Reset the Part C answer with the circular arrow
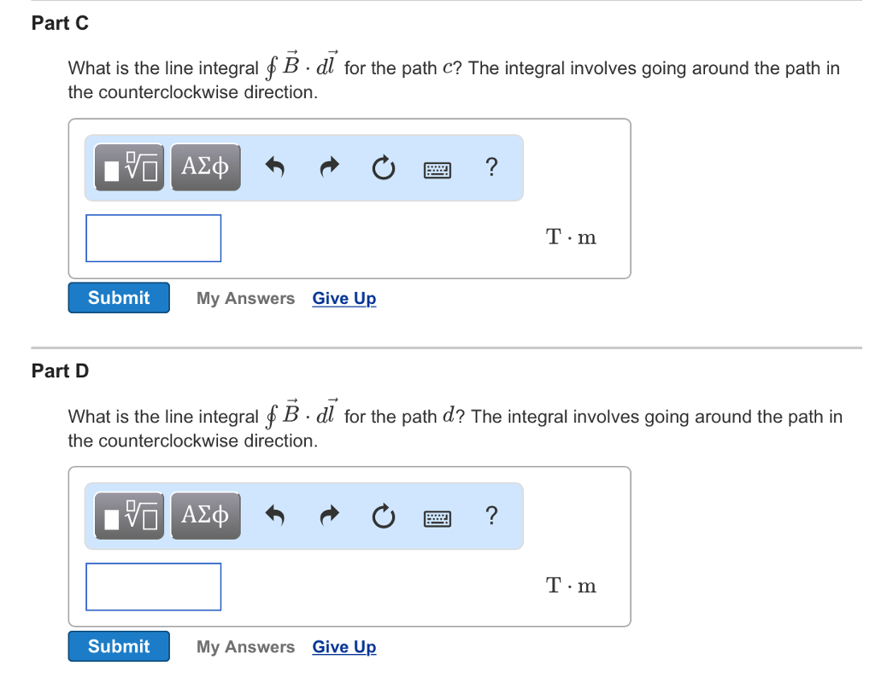Screen dimensions: 875x683 click(x=383, y=168)
